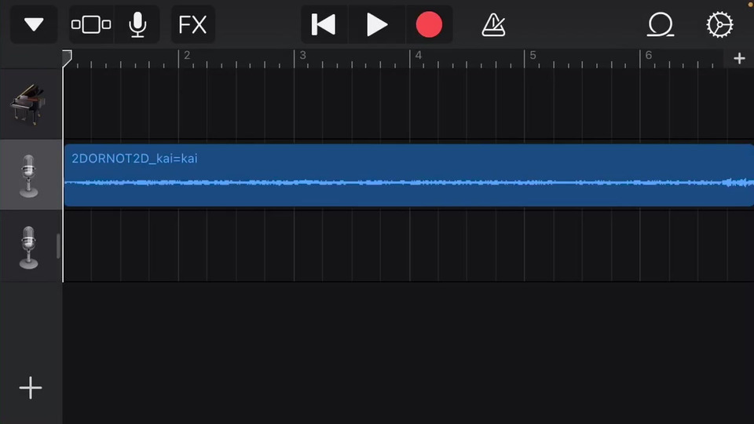Open the song settings gear
Screen dimensions: 754x424
(719, 25)
